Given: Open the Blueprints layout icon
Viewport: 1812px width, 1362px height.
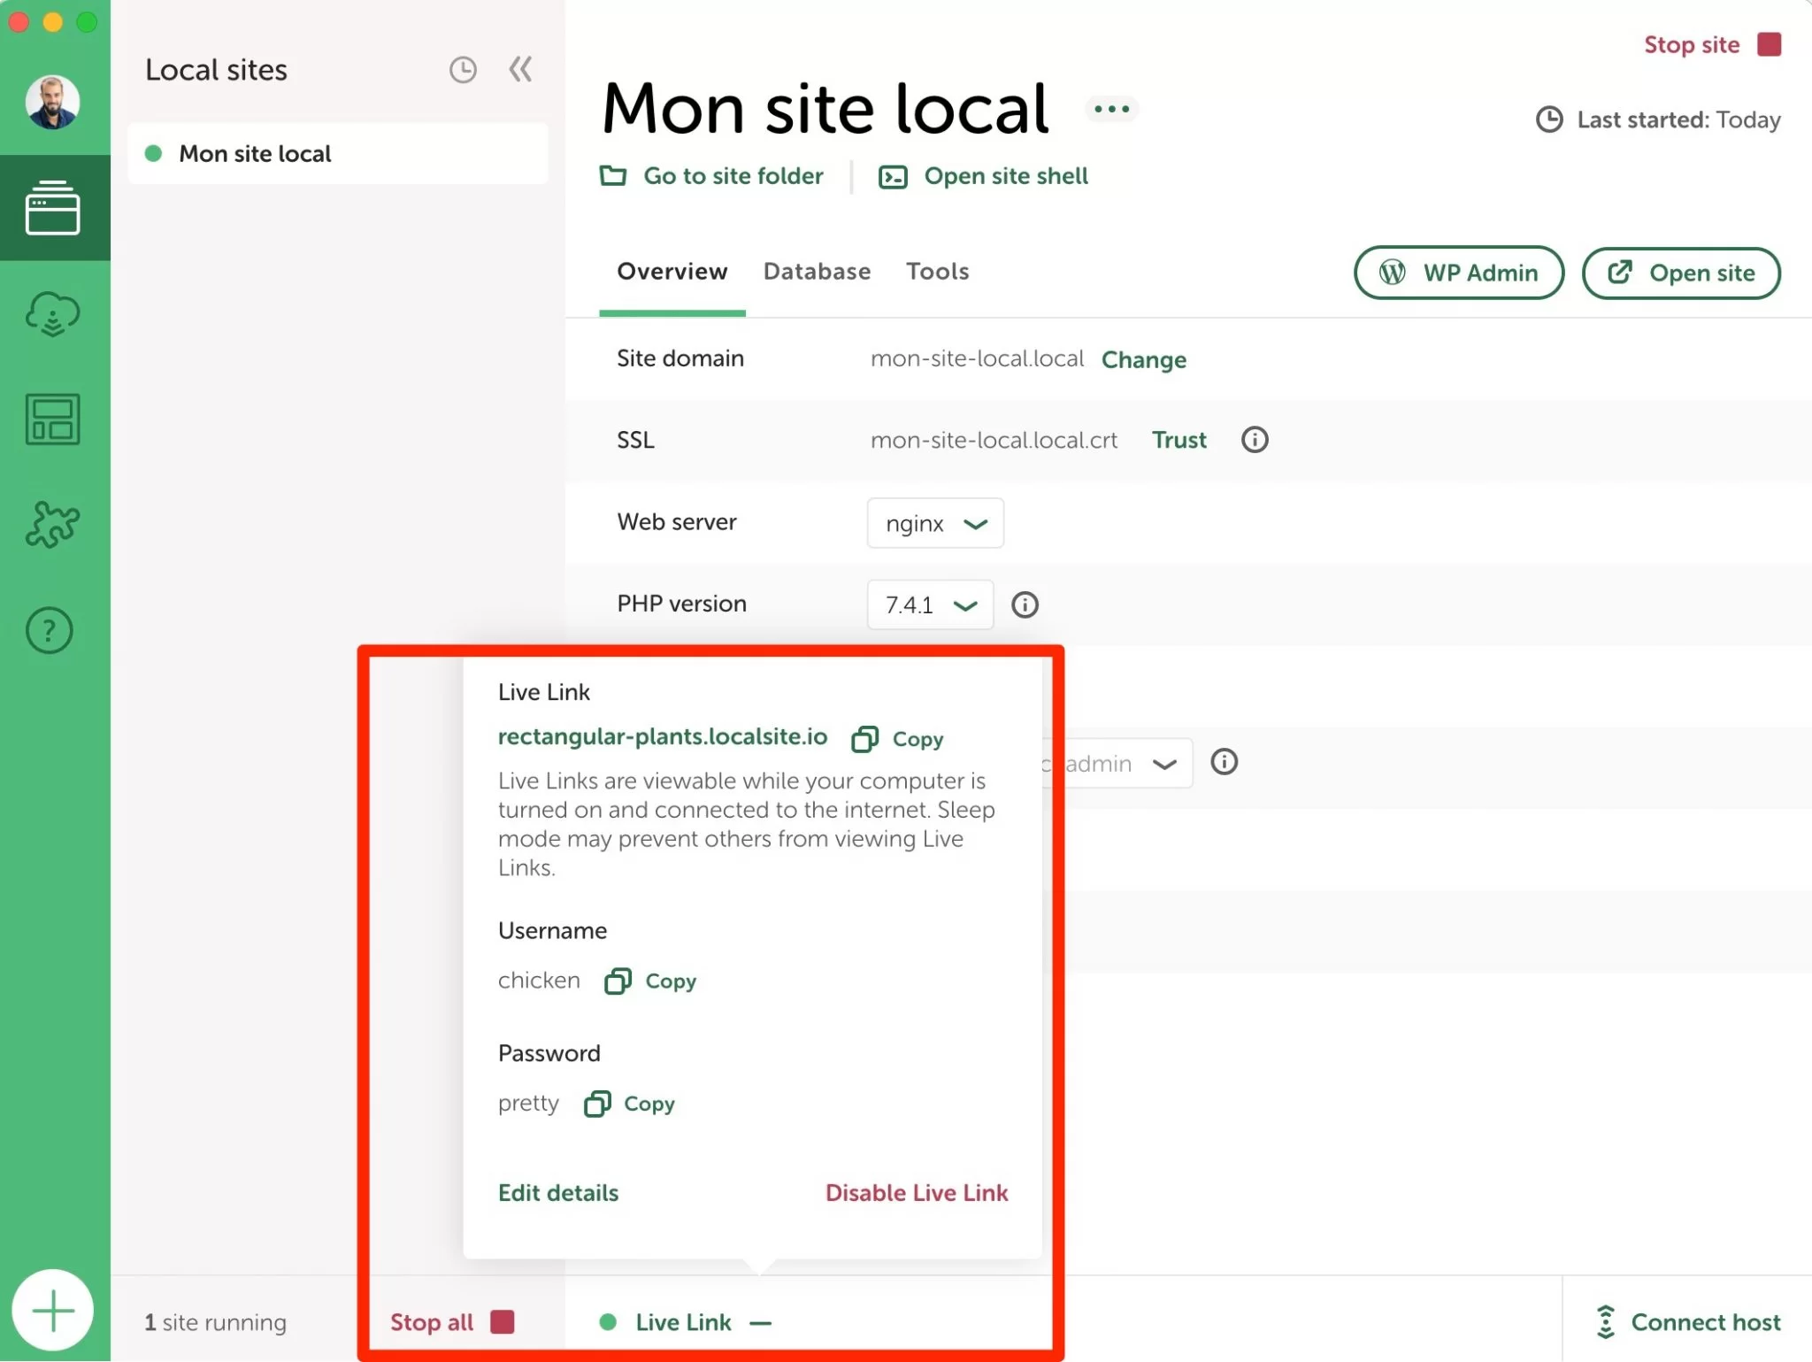Looking at the screenshot, I should coord(53,419).
